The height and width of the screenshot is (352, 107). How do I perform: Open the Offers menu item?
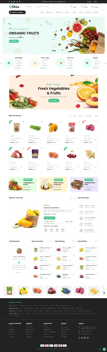coord(96,12)
